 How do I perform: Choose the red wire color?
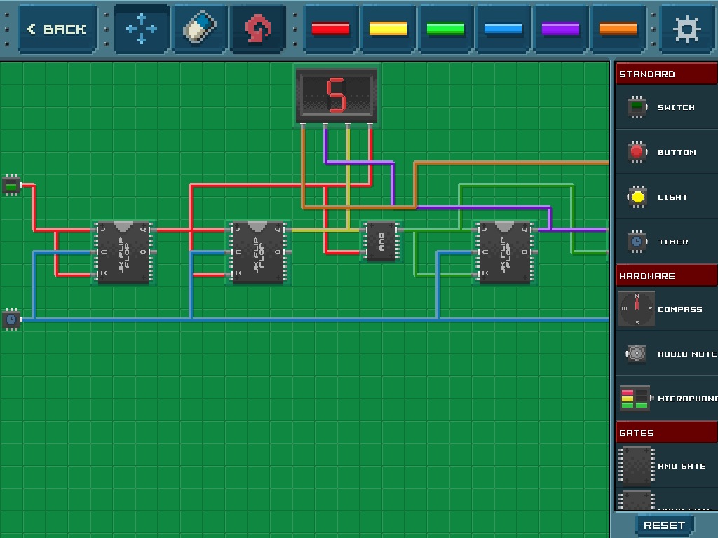[330, 29]
